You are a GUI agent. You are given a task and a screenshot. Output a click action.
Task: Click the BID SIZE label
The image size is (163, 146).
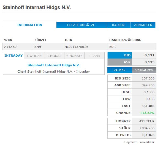[x=123, y=78]
